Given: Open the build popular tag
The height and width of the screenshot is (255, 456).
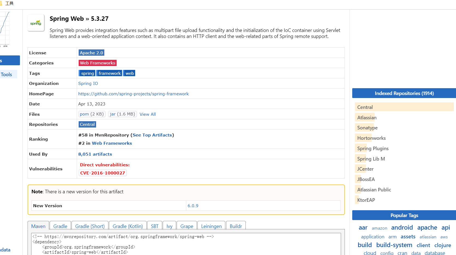Looking at the screenshot, I should tap(365, 245).
